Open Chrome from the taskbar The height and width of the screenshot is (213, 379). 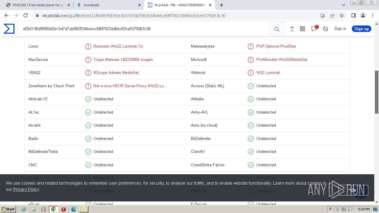click(53, 209)
